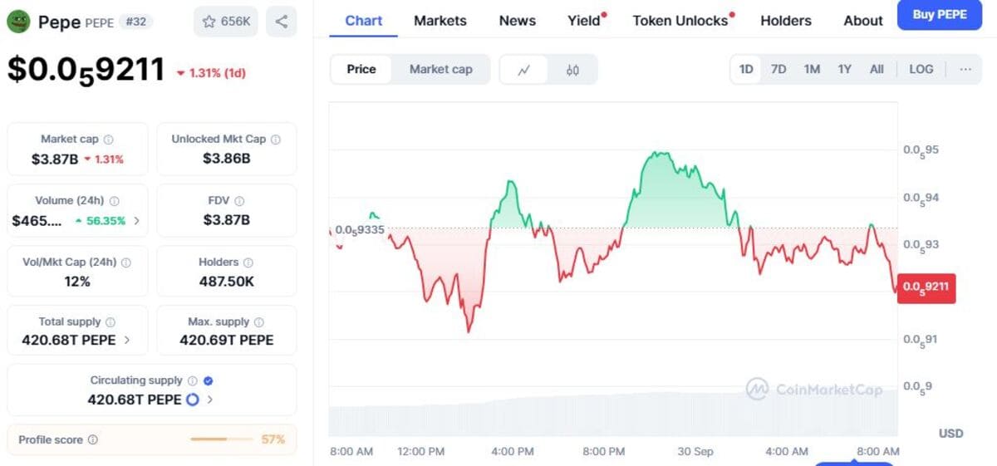997x466 pixels.
Task: Switch to the line chart icon
Action: pyautogui.click(x=524, y=70)
